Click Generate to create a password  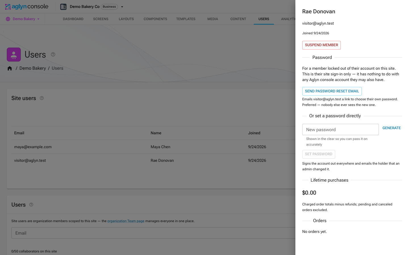(x=392, y=128)
